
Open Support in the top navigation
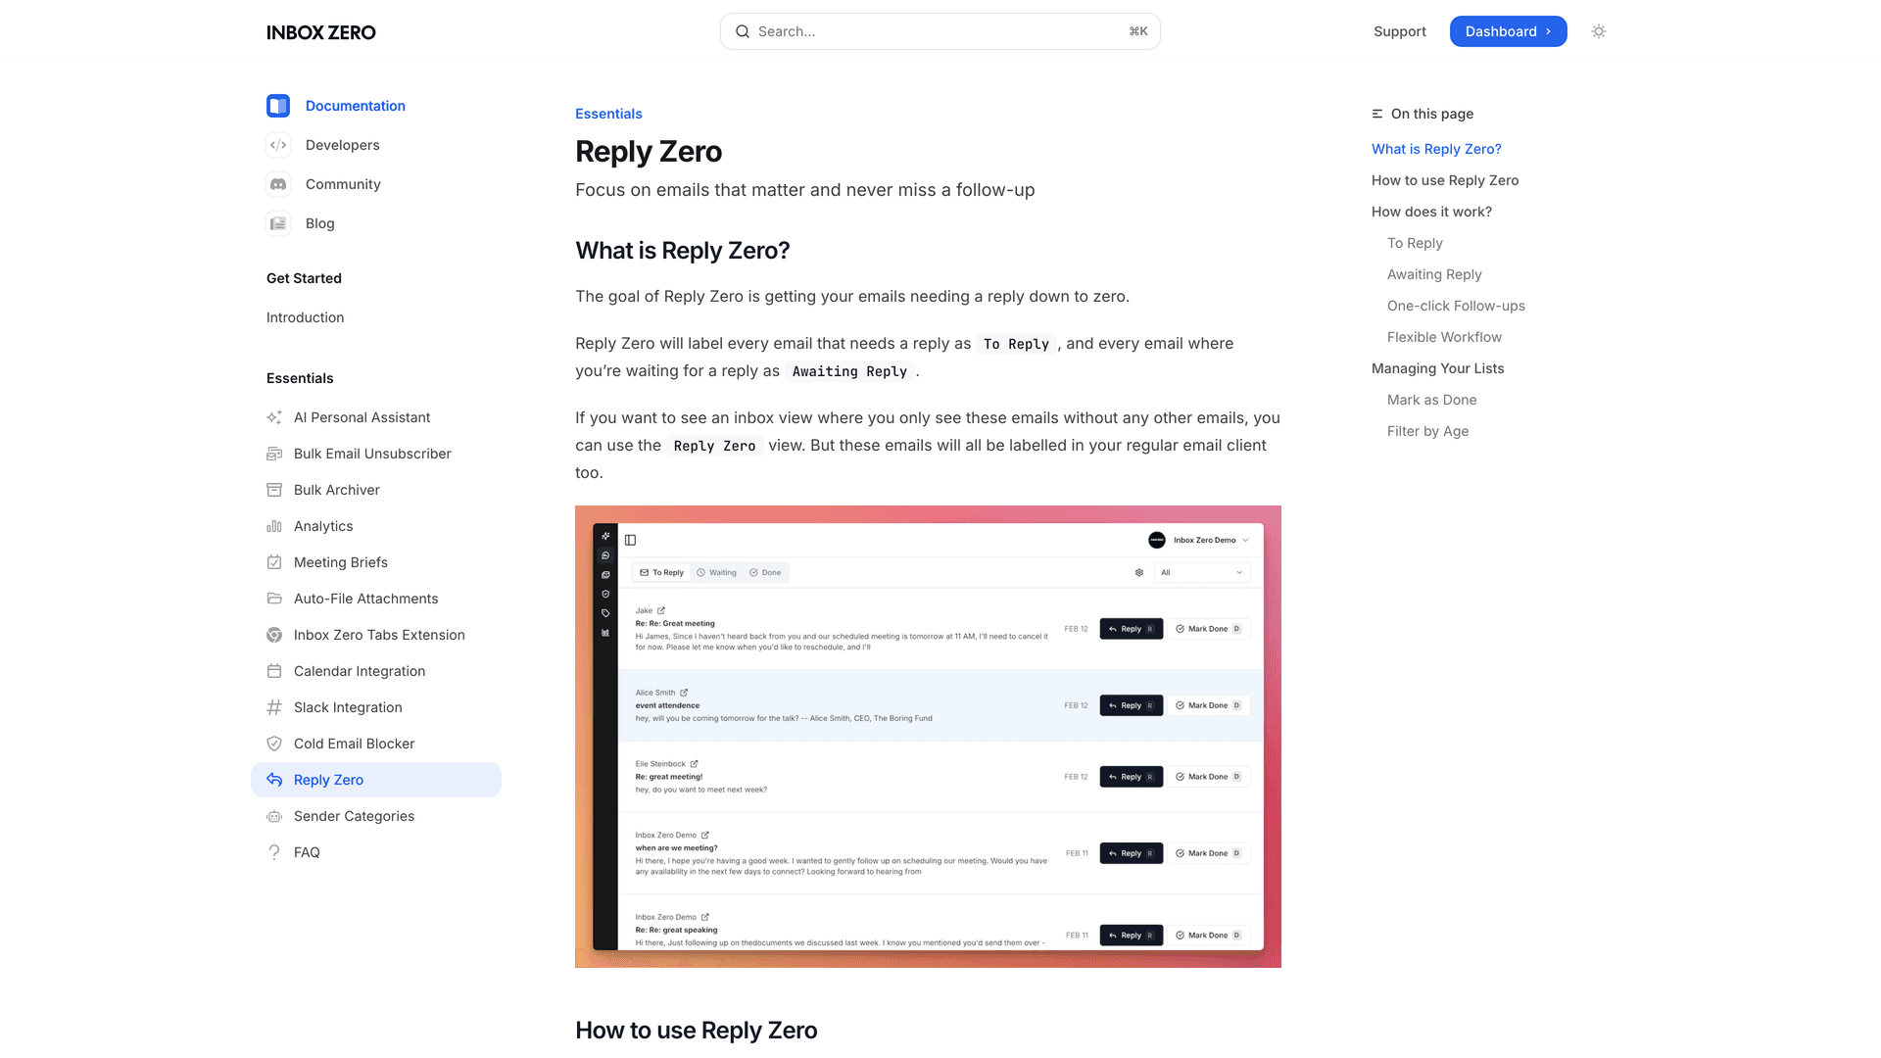(1399, 30)
